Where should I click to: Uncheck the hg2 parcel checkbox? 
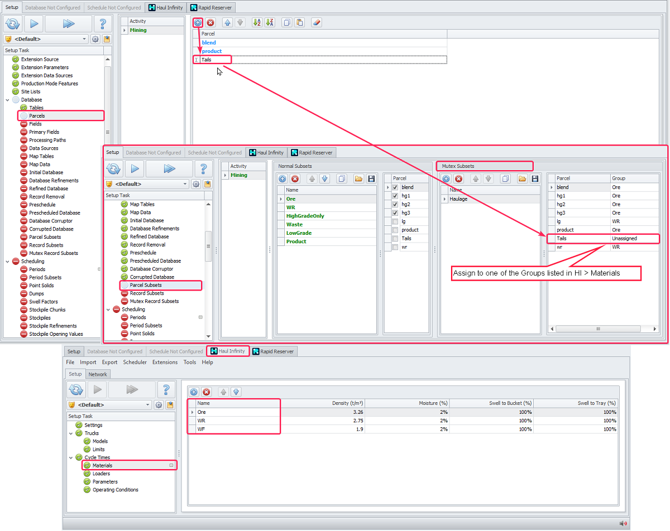click(x=395, y=205)
